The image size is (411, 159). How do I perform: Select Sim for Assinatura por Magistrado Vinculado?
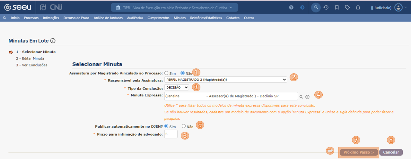(x=166, y=73)
